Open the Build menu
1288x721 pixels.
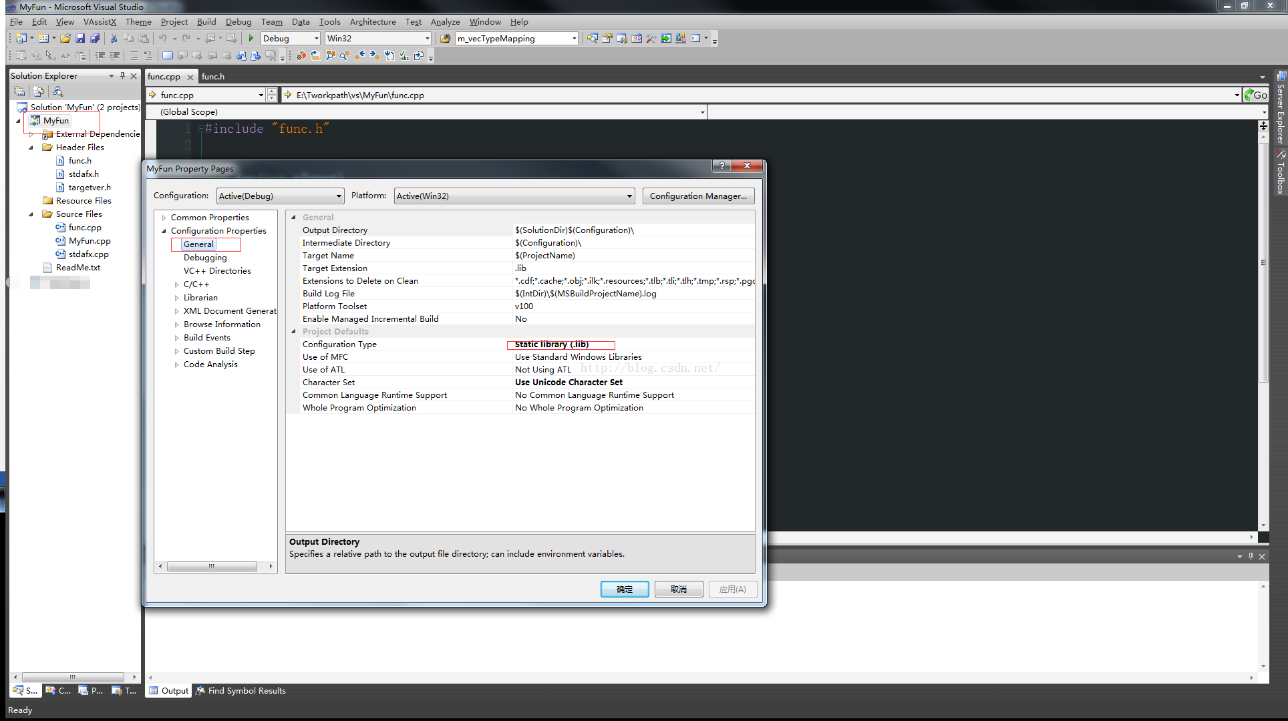click(x=206, y=22)
